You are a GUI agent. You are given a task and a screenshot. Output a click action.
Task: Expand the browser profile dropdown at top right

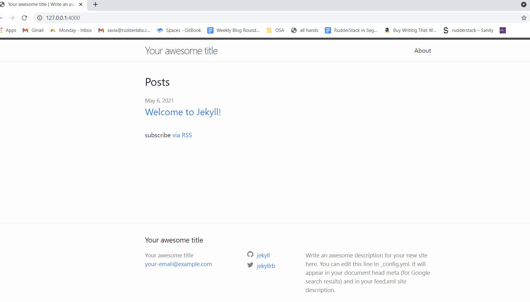point(524,4)
